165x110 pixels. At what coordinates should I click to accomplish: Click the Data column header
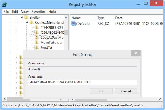click(119, 18)
